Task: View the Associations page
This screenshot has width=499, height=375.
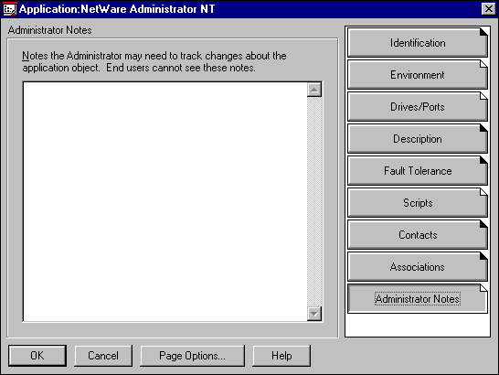Action: click(x=418, y=267)
